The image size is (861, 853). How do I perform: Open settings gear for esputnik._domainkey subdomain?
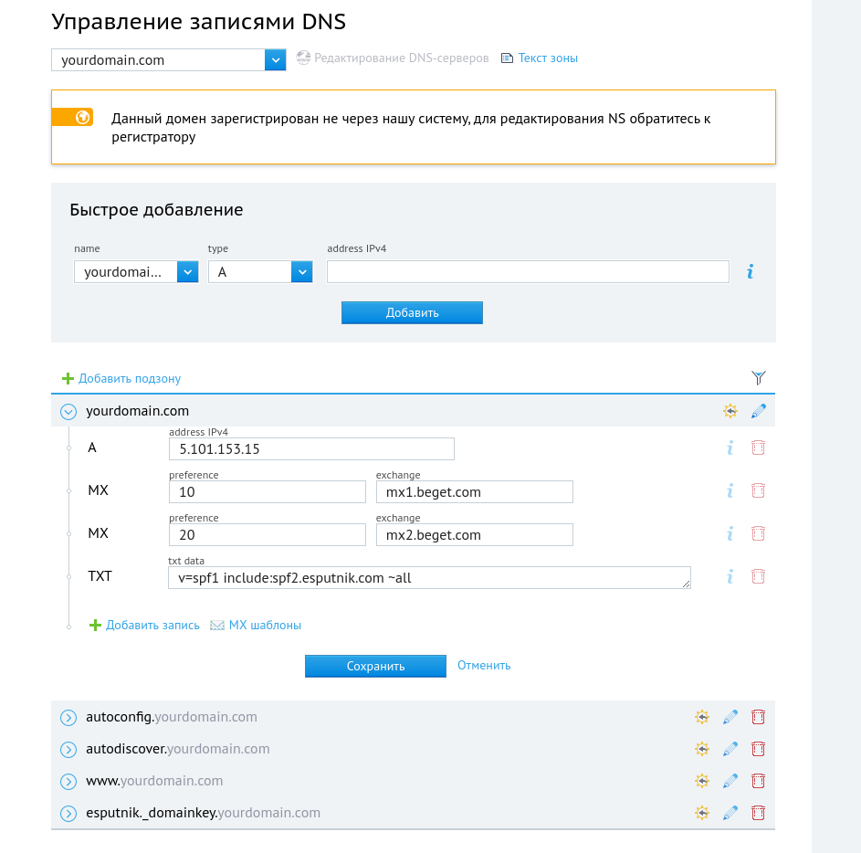point(701,813)
